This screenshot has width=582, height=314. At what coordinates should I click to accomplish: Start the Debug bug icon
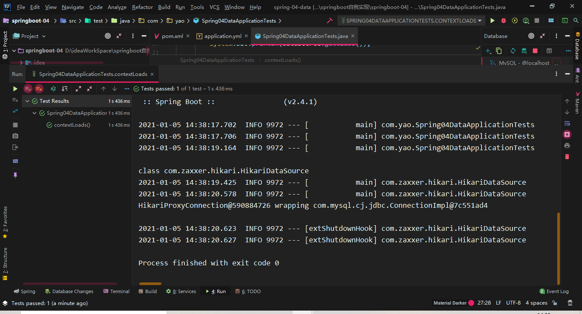pyautogui.click(x=504, y=20)
